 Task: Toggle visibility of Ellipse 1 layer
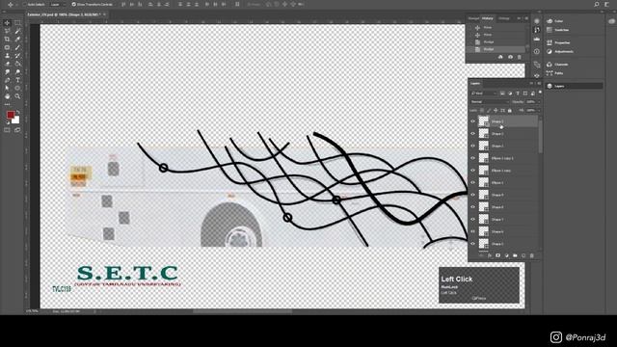pyautogui.click(x=473, y=182)
